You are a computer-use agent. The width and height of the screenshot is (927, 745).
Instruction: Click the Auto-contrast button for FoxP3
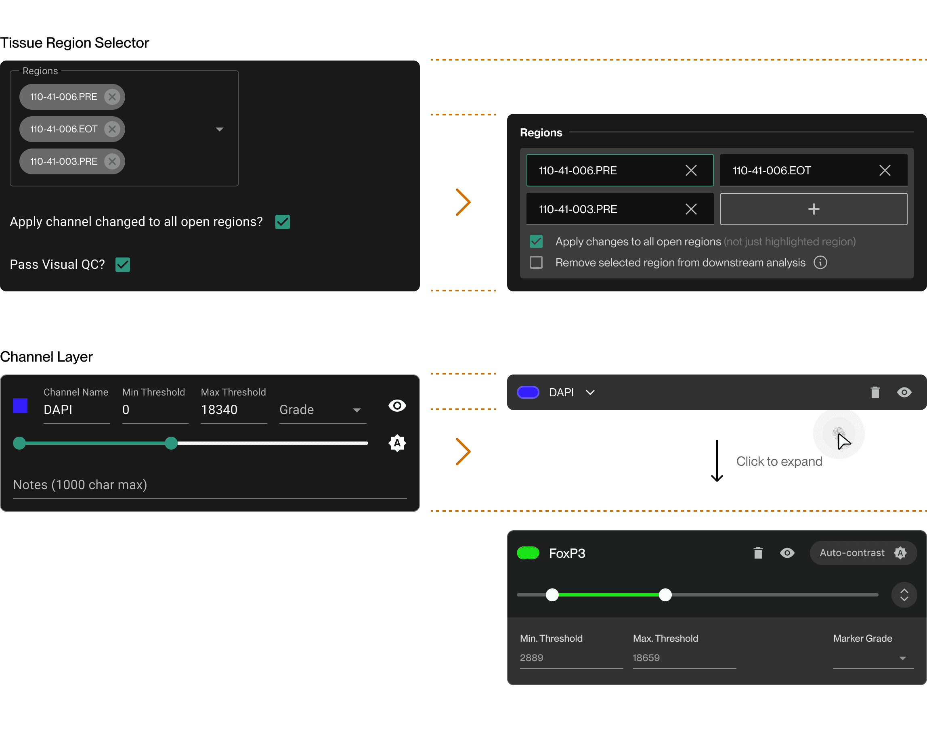point(862,553)
